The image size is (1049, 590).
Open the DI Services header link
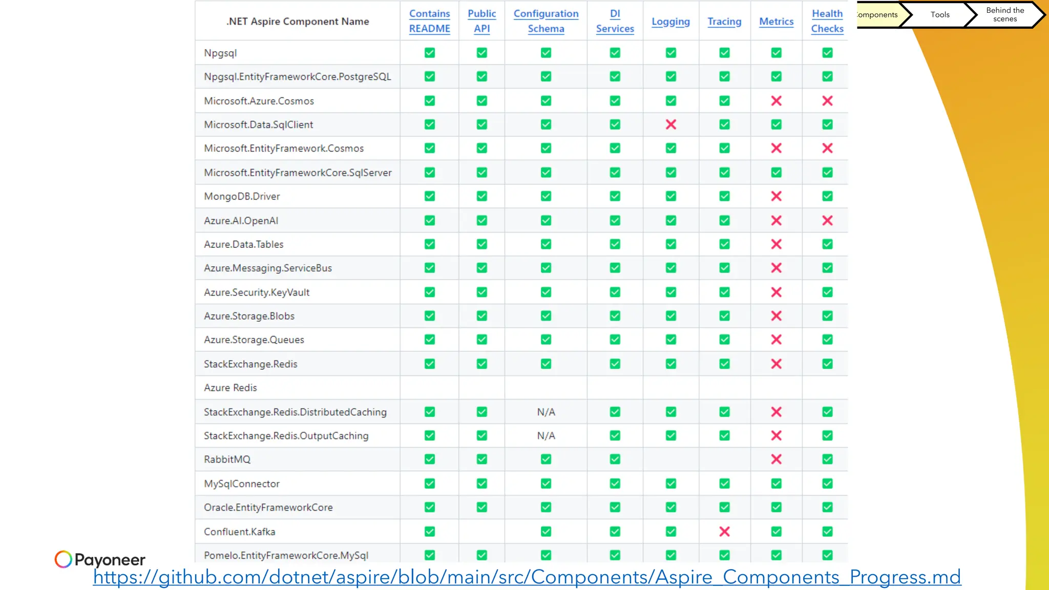[615, 21]
